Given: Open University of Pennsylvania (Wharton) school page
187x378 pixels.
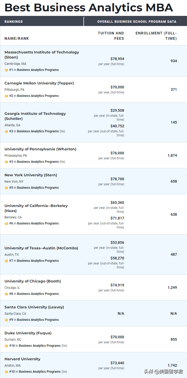Looking at the screenshot, I should click(40, 149).
